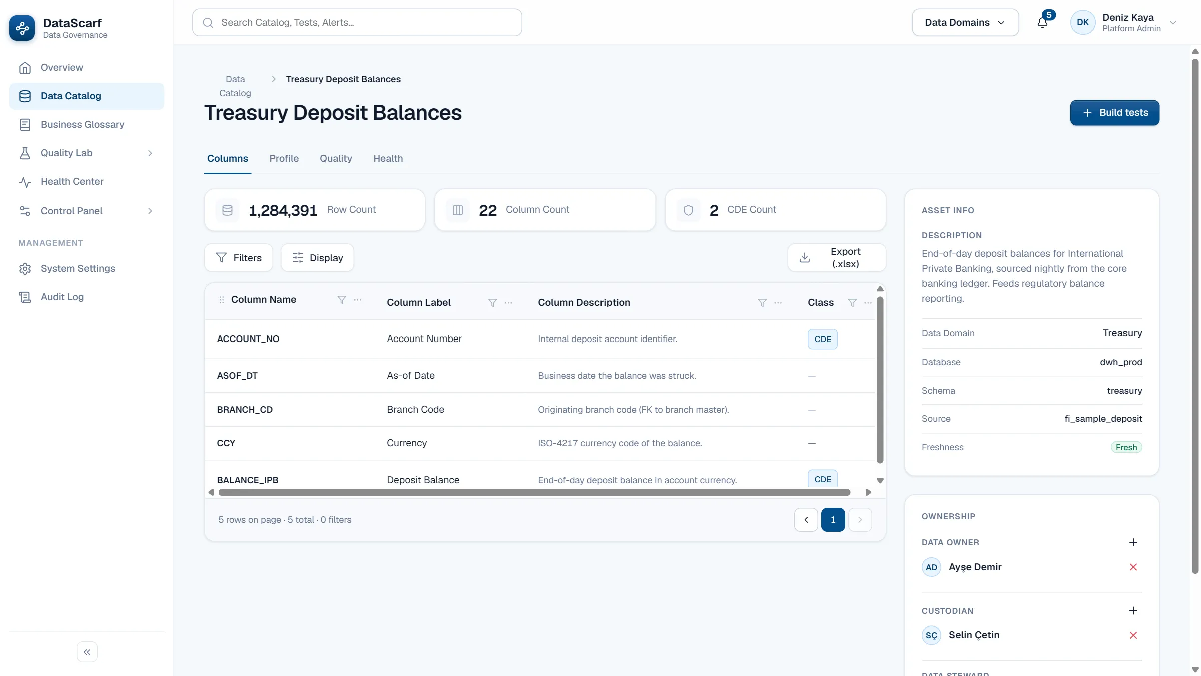Select the Columns tab
This screenshot has width=1201, height=676.
point(228,158)
